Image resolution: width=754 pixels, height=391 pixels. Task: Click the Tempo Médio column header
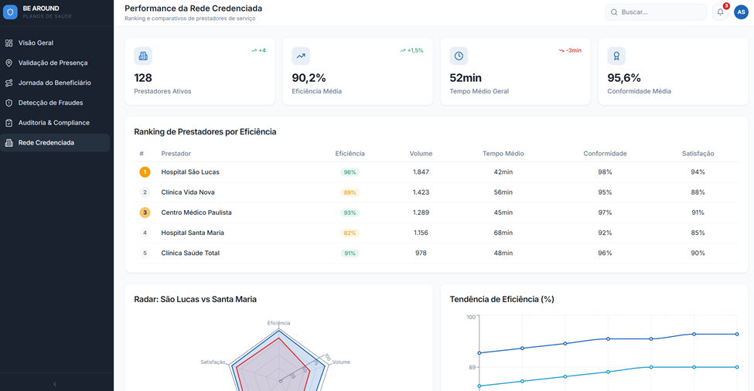click(x=503, y=154)
